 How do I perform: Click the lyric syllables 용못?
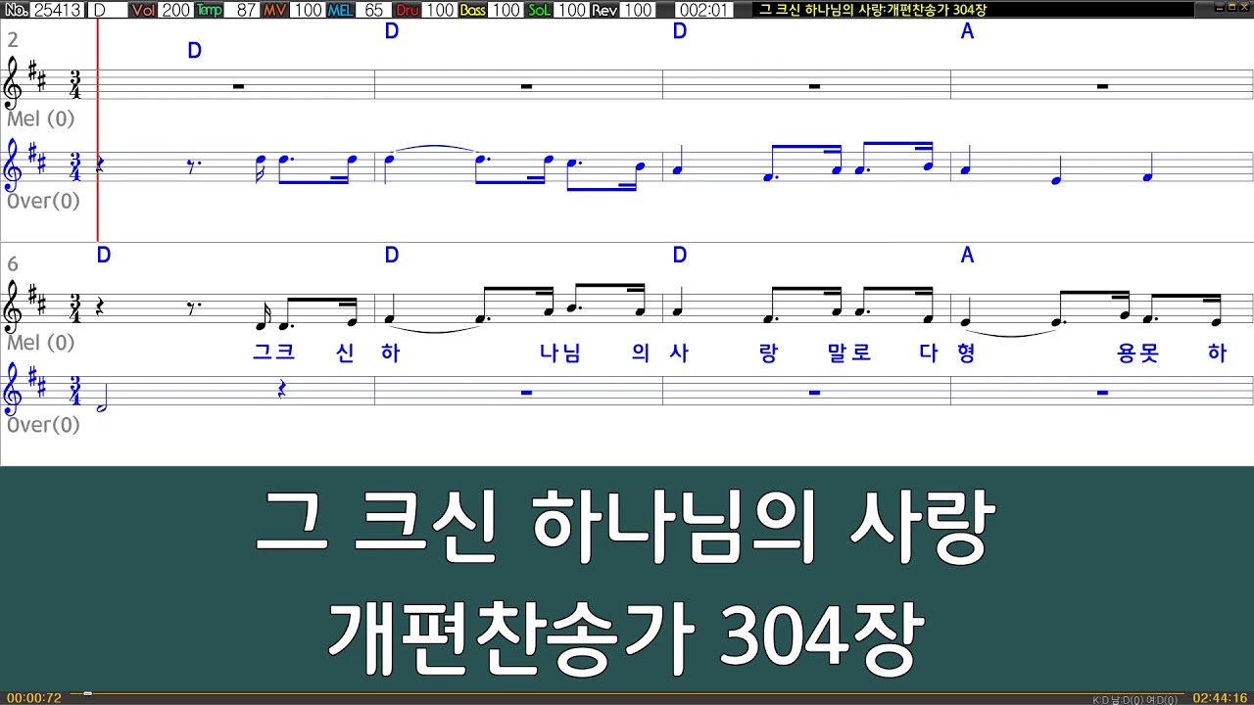click(x=1138, y=353)
